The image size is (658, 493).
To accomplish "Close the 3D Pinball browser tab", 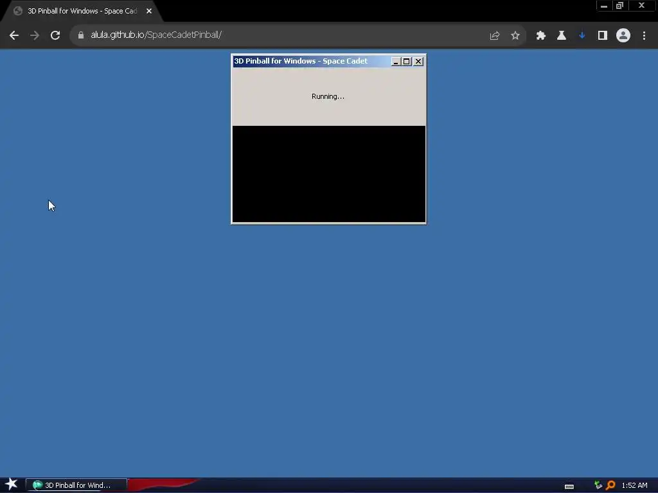I will coord(149,12).
